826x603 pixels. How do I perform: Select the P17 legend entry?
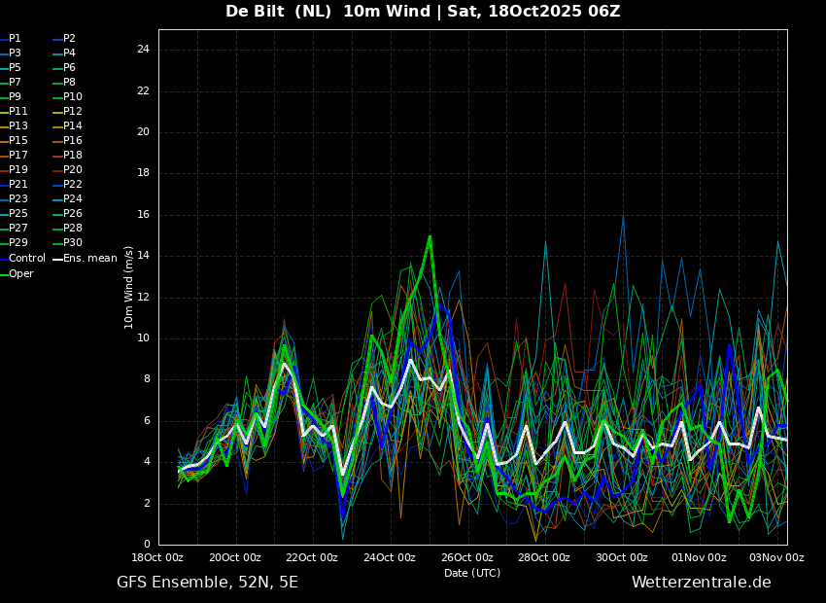pos(14,155)
